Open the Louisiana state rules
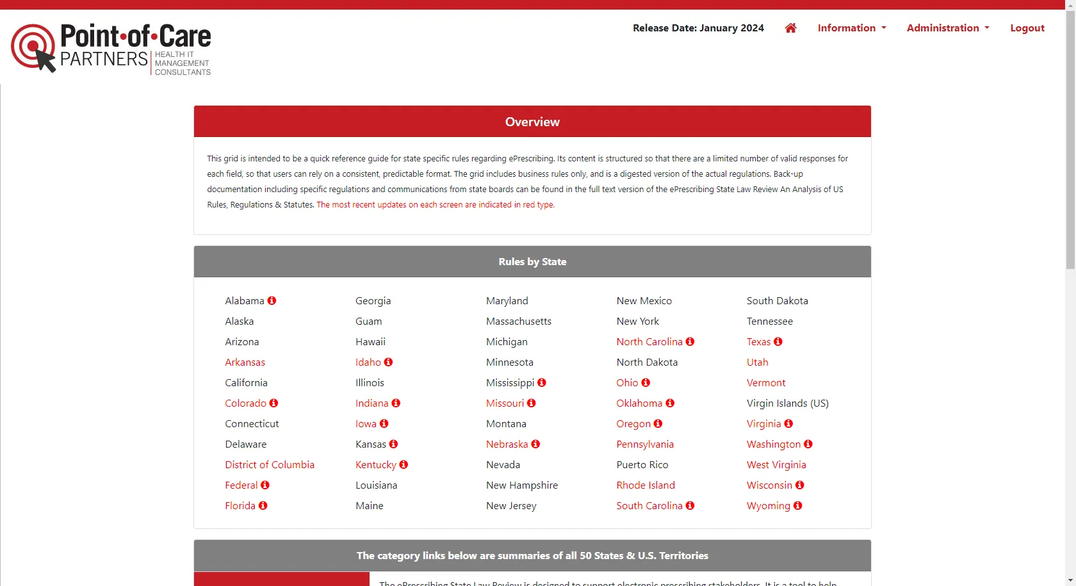Viewport: 1076px width, 586px height. pyautogui.click(x=376, y=485)
